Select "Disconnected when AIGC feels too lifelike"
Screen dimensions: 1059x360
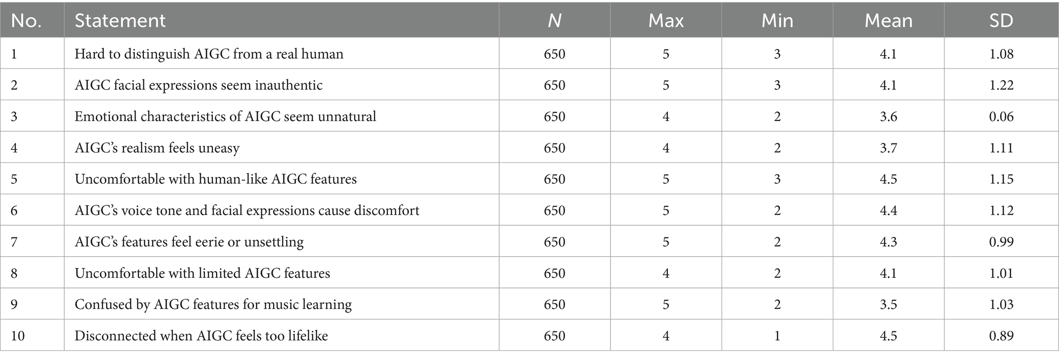[x=201, y=335]
